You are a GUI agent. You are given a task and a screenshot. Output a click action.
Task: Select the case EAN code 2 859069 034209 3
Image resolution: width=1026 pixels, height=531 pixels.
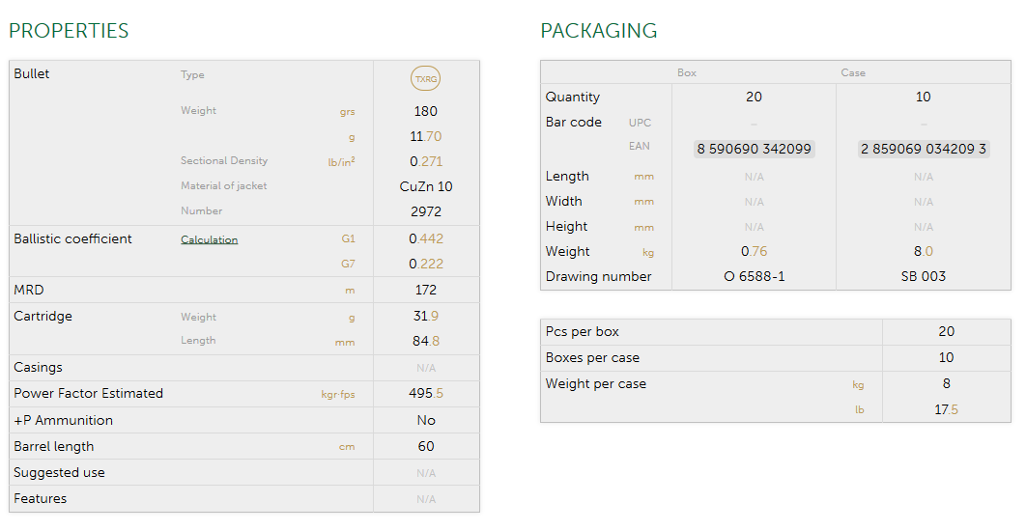click(923, 149)
